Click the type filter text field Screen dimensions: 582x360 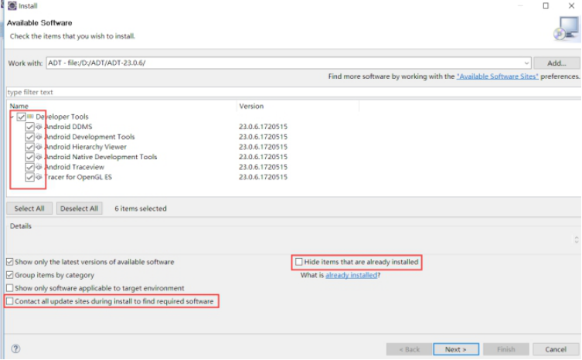(x=293, y=92)
